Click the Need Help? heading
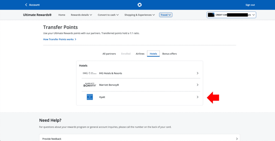The width and height of the screenshot is (275, 141). pyautogui.click(x=50, y=121)
